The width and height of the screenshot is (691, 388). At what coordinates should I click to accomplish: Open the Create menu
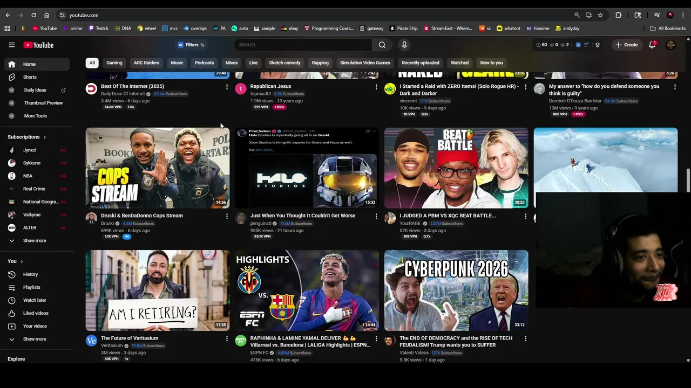pos(626,45)
